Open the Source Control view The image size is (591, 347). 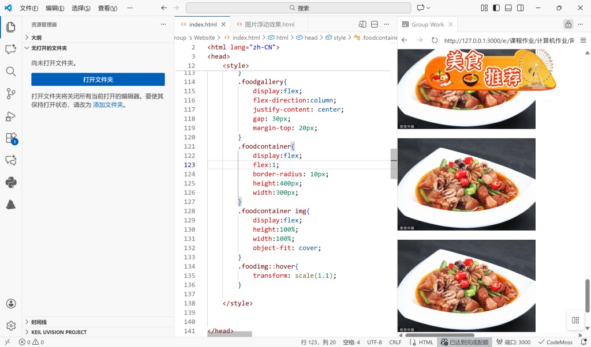10,93
